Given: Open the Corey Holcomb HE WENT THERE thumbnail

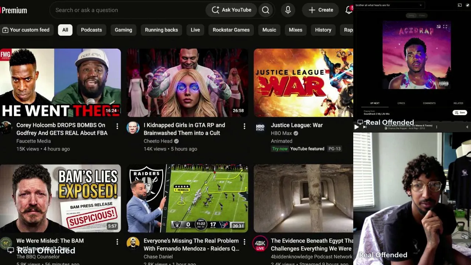Looking at the screenshot, I should (60, 83).
